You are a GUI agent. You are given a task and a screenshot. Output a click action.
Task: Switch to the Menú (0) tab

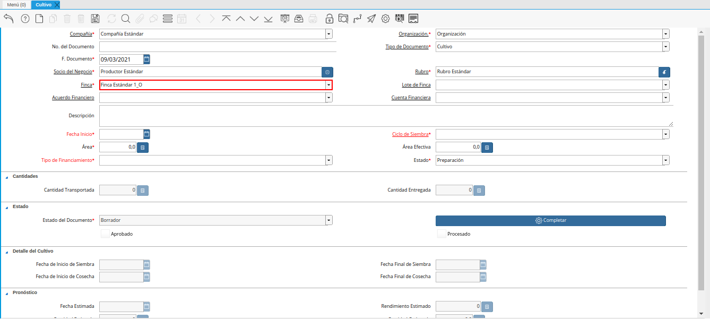pos(16,5)
